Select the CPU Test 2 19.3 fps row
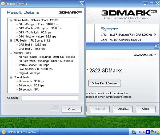Viewport: 160px width, 135px height. [x=32, y=49]
